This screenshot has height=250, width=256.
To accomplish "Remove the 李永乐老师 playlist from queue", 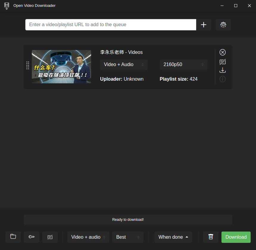I will (222, 52).
